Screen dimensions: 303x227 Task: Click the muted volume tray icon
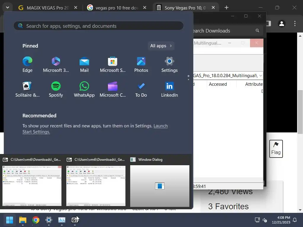pos(265,220)
